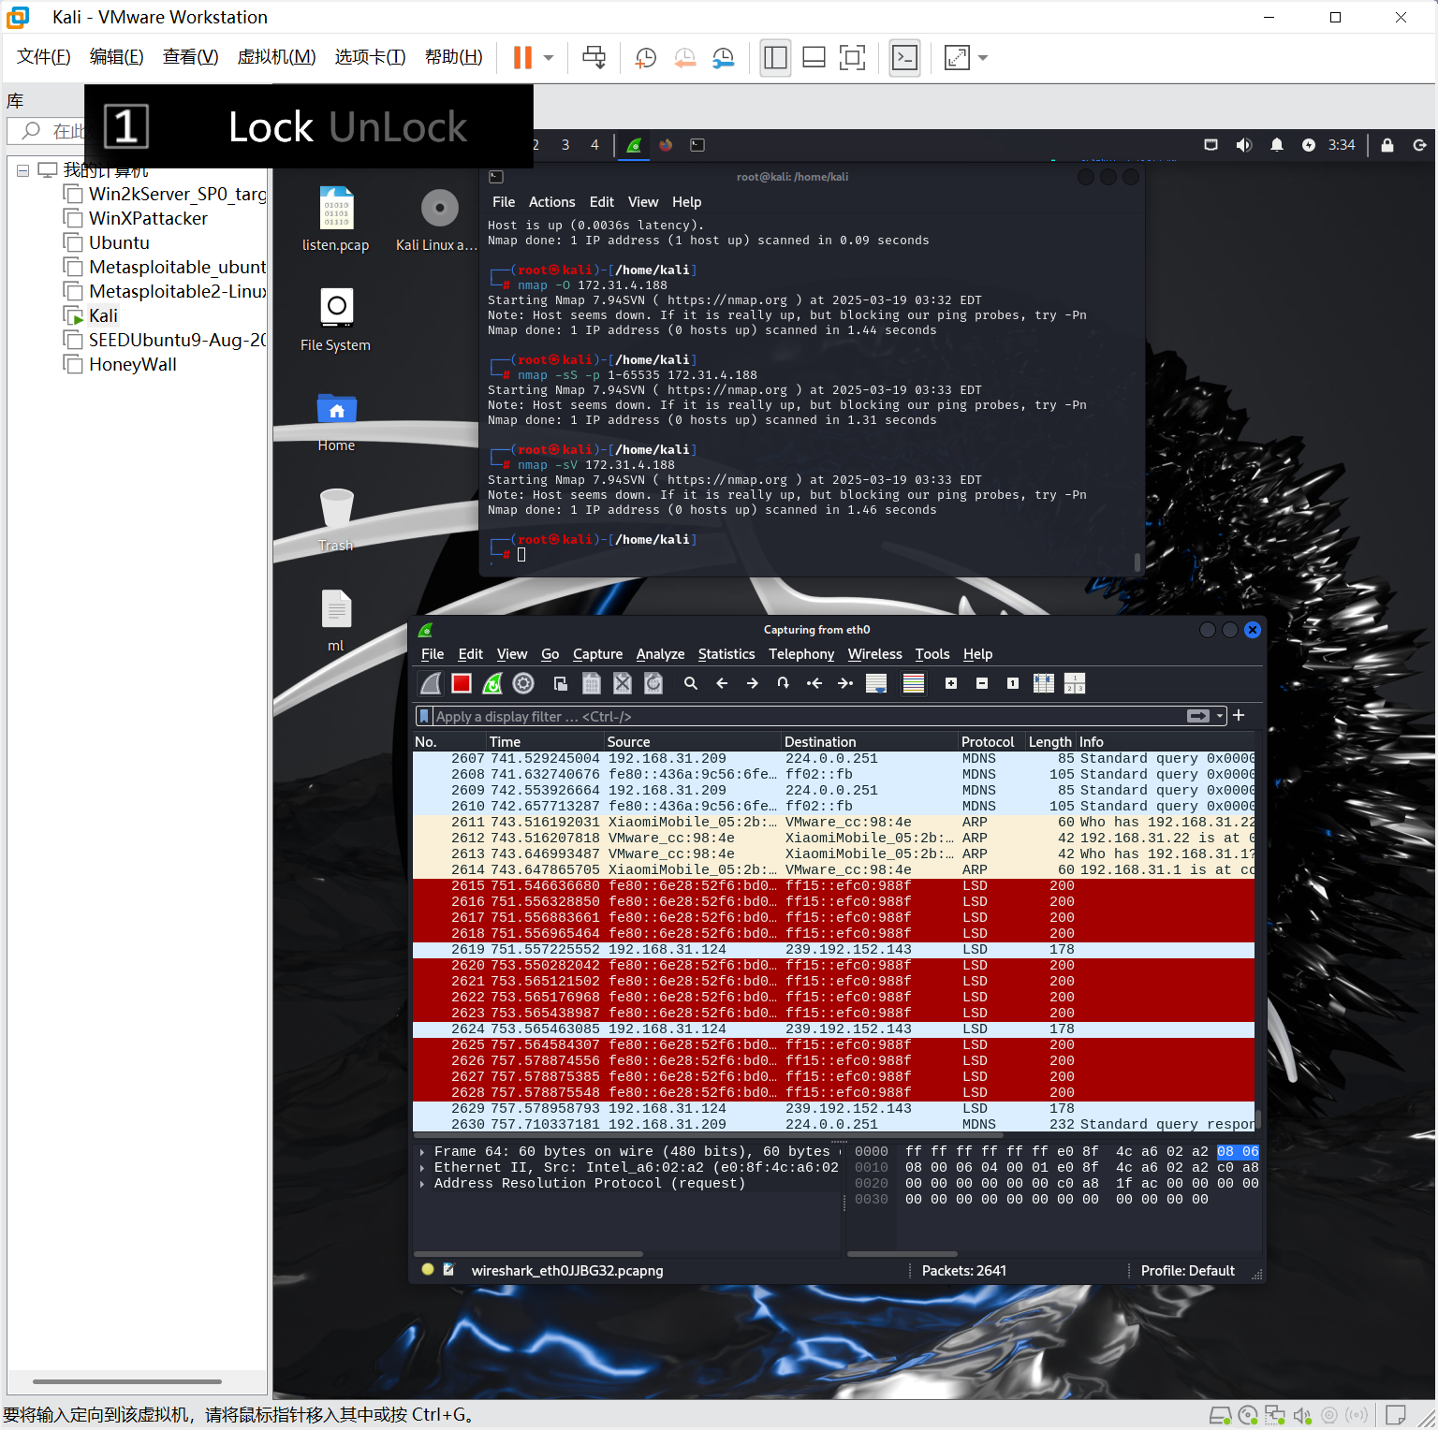Jump to the first packet
The height and width of the screenshot is (1430, 1438).
tap(814, 684)
